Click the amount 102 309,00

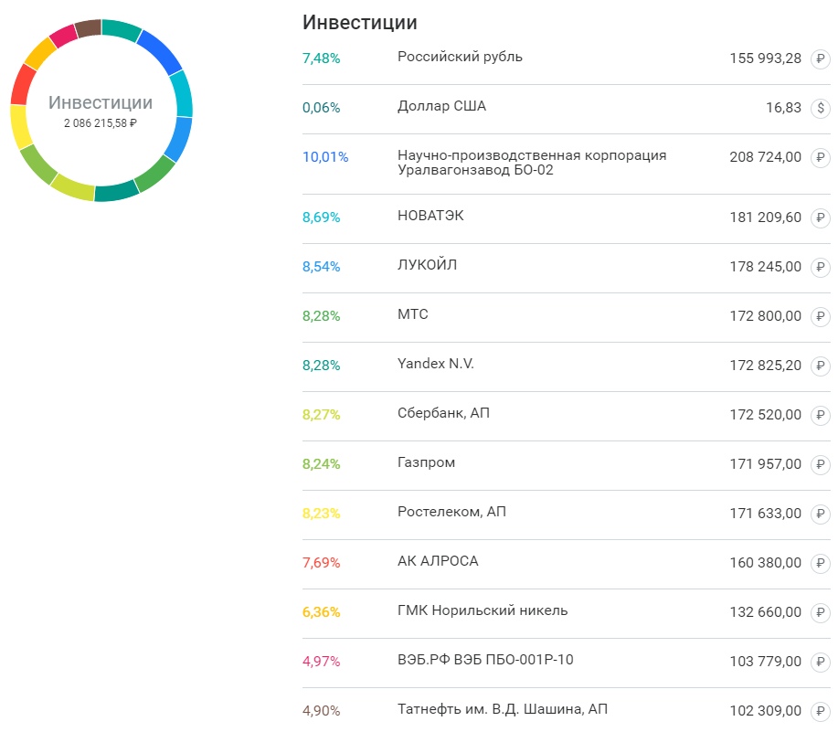tap(765, 711)
